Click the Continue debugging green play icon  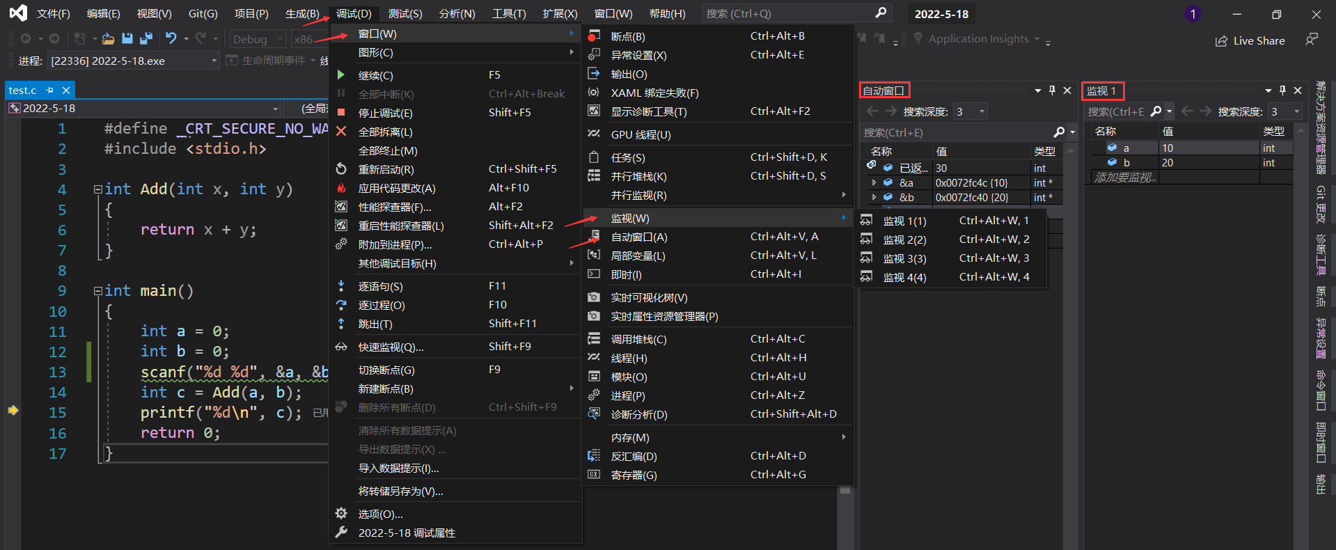pos(341,75)
